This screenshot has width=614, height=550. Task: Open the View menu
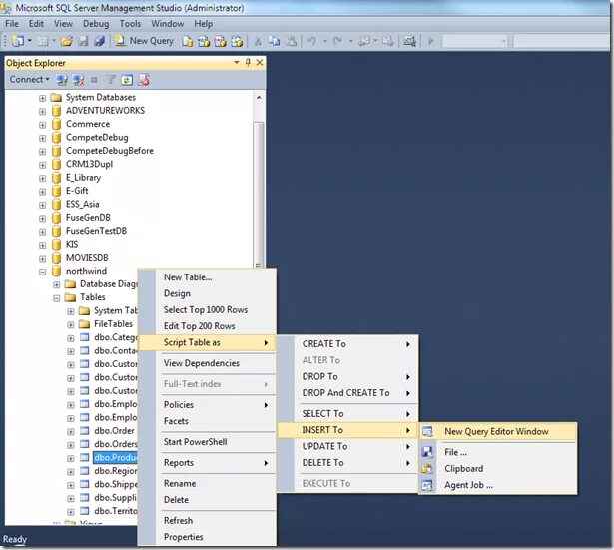pyautogui.click(x=63, y=24)
